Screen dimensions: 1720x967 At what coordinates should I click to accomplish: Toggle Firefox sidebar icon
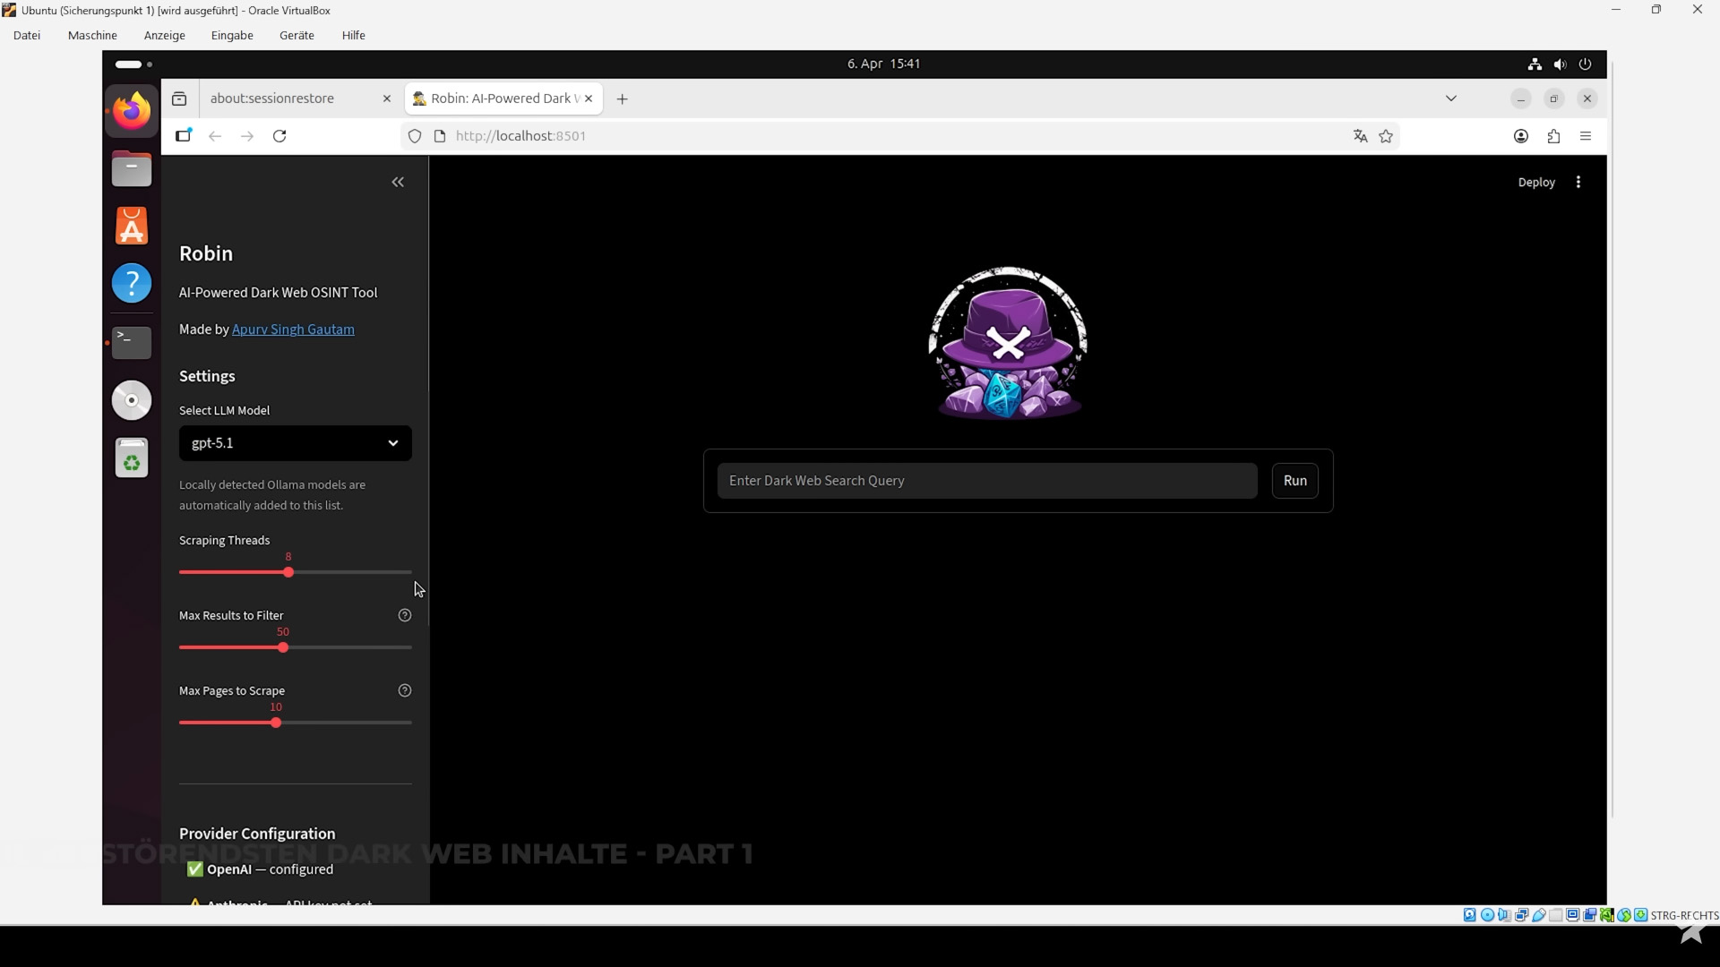(x=184, y=136)
